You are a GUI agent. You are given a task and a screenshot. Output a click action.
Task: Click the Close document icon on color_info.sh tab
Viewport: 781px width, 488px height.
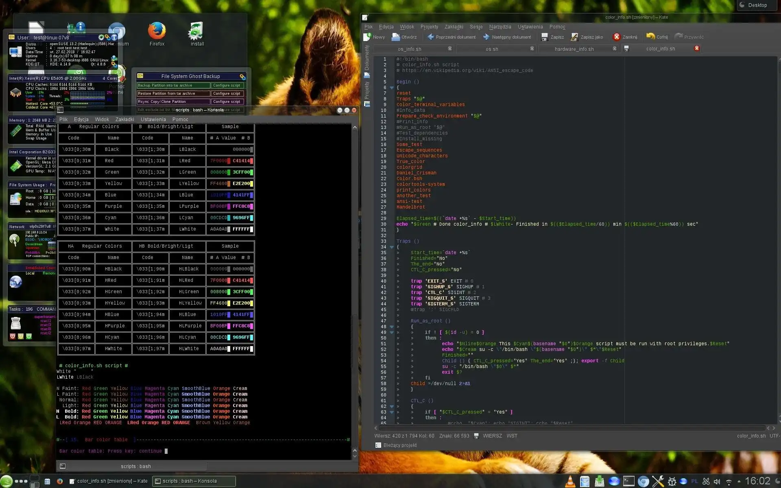pyautogui.click(x=697, y=48)
